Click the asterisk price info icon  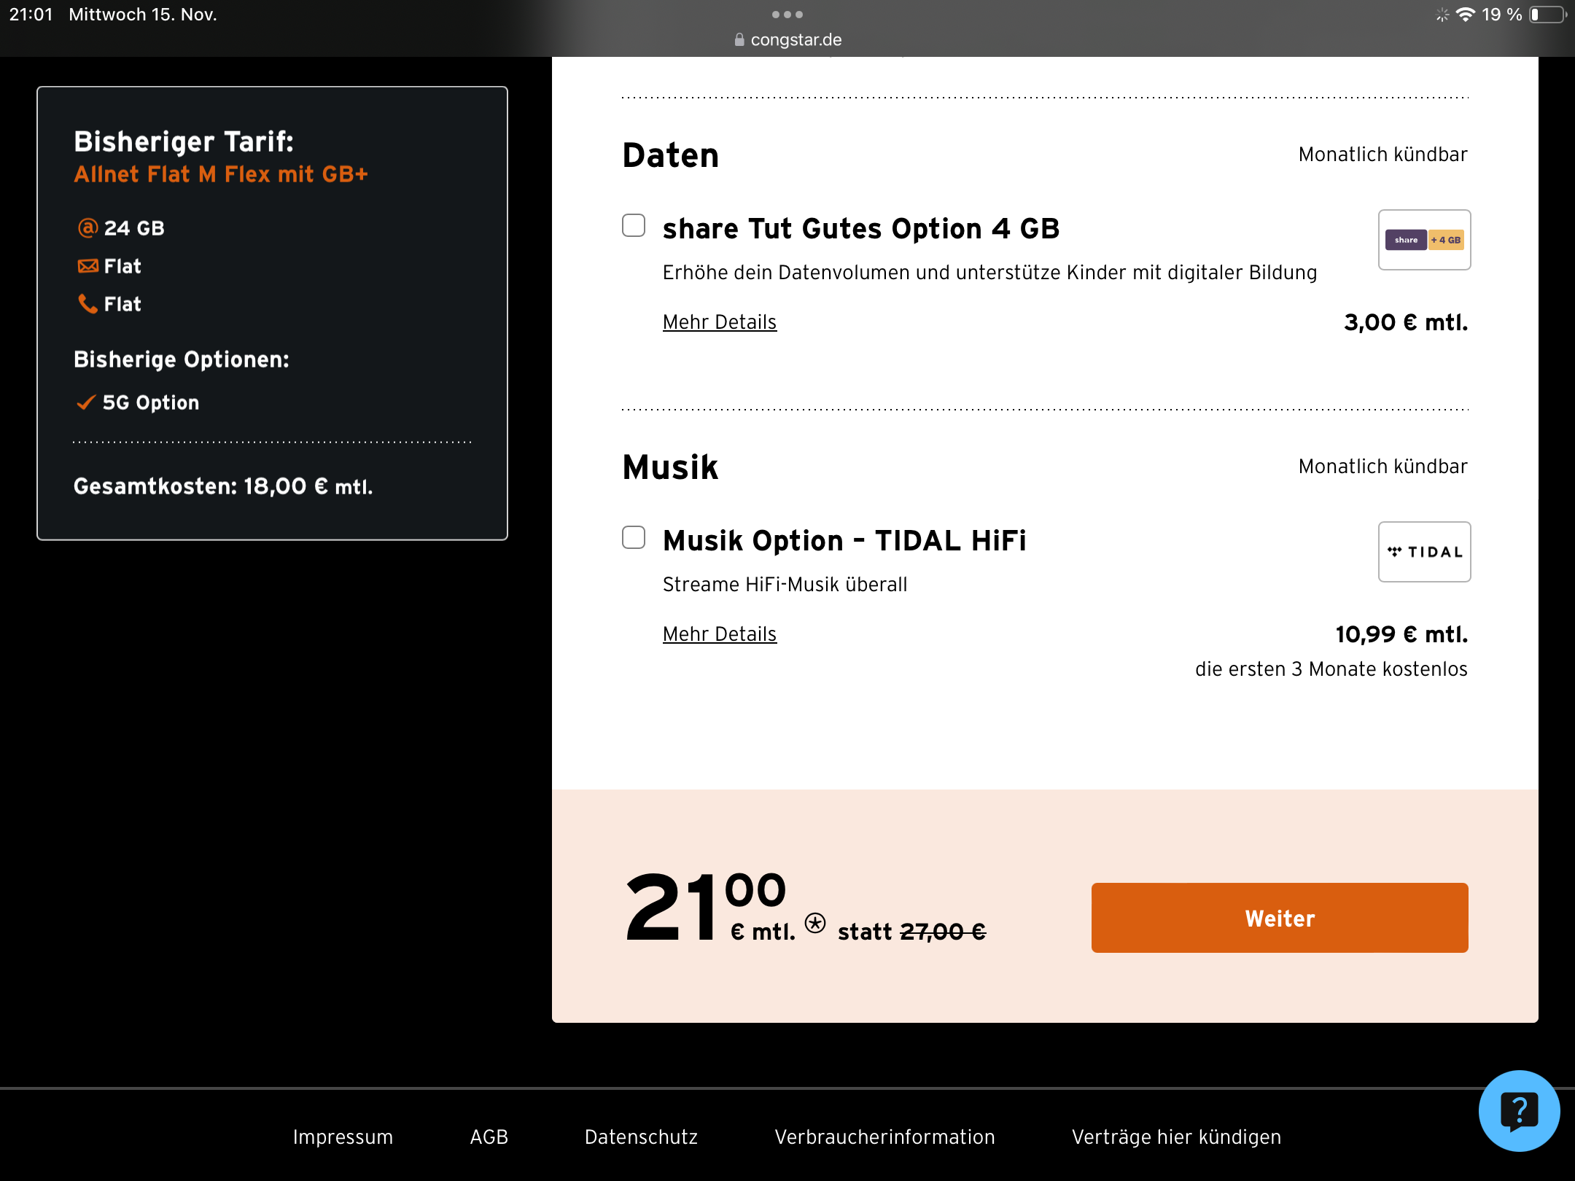click(815, 923)
